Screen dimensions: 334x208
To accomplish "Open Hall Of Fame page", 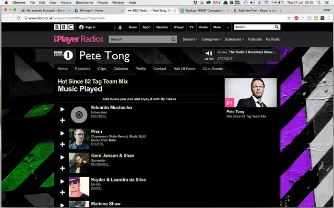I will pos(184,69).
